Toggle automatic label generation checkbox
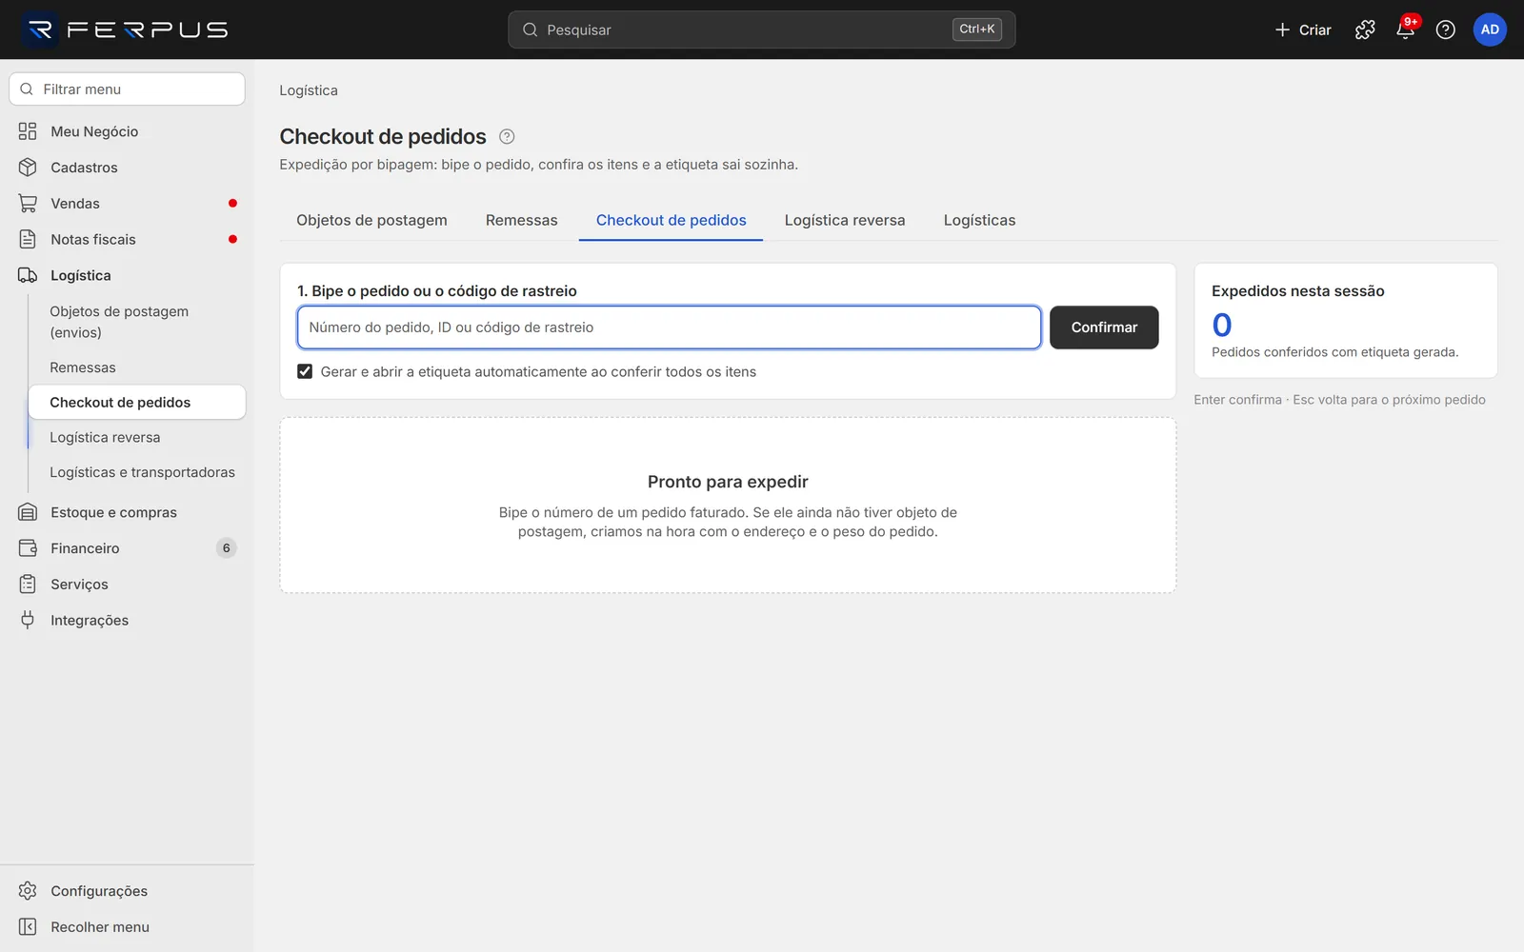This screenshot has width=1524, height=952. (x=305, y=371)
